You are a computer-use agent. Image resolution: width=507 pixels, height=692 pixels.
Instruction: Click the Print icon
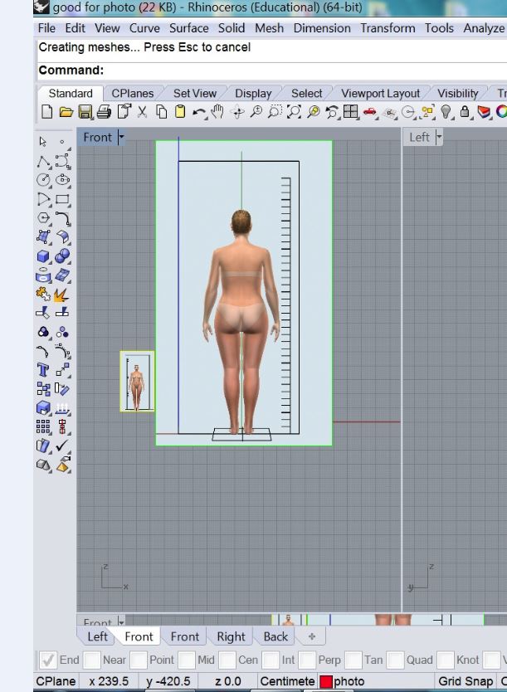[104, 112]
